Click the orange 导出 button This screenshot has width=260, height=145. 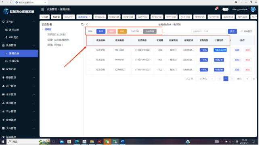[x=122, y=31]
